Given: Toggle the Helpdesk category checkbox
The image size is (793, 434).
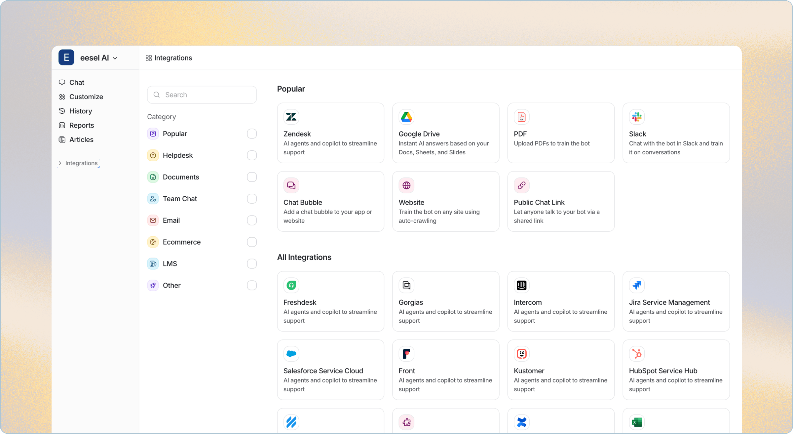Looking at the screenshot, I should pyautogui.click(x=252, y=155).
